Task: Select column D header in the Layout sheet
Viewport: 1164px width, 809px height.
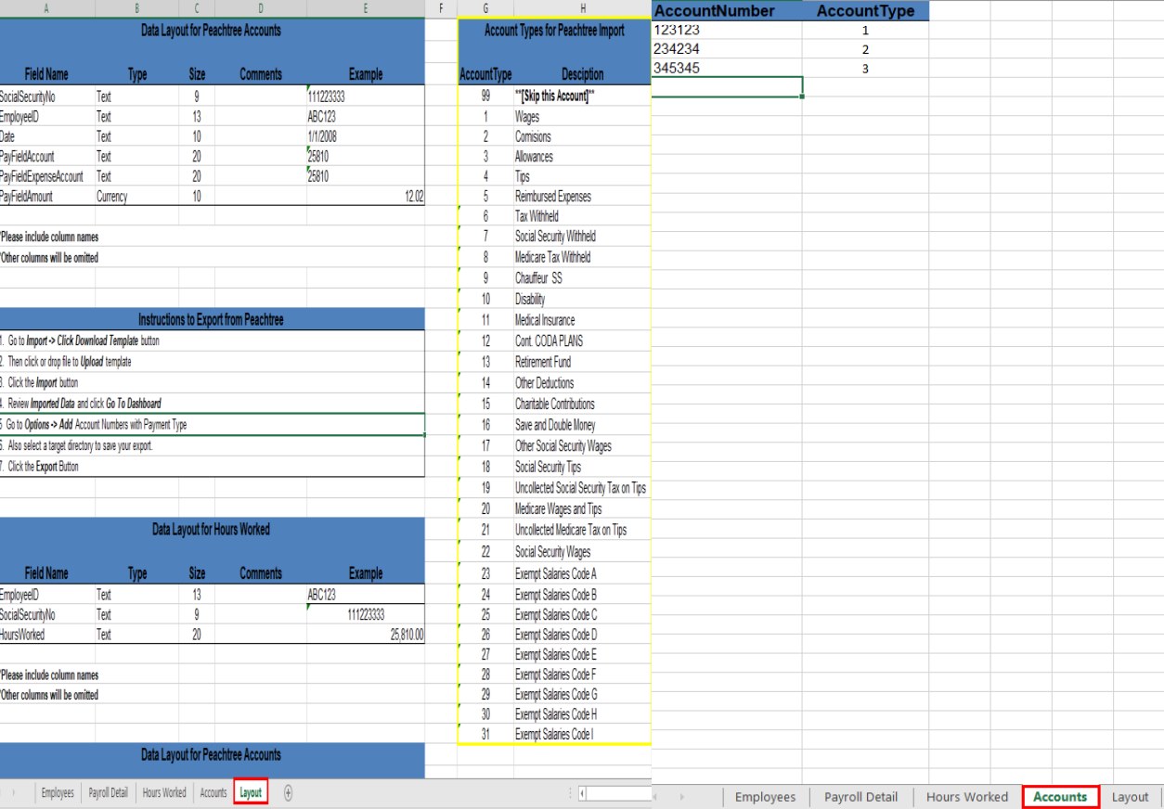Action: tap(261, 7)
